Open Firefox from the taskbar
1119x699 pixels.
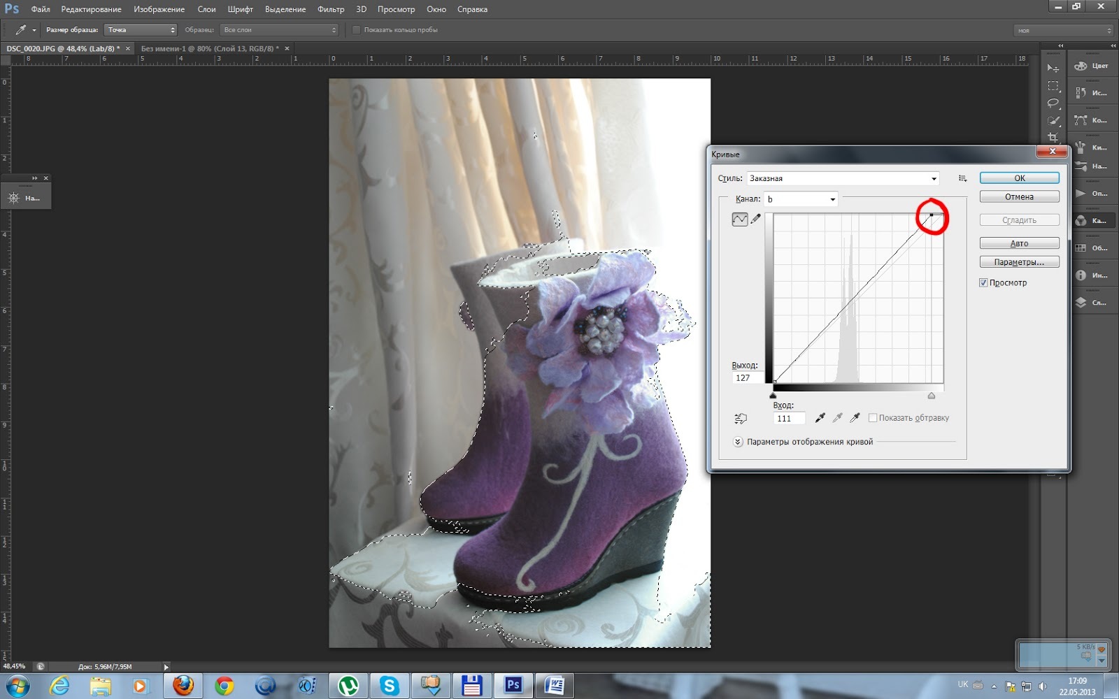(183, 686)
